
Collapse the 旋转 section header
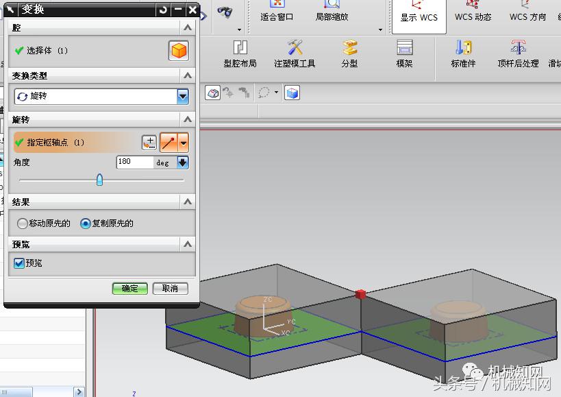click(185, 119)
